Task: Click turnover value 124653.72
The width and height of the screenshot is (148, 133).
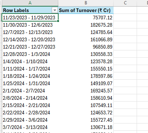Action: point(86,113)
